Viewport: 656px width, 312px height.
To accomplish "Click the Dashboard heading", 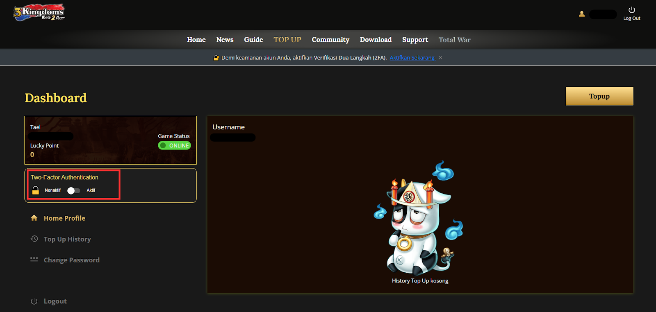I will pos(56,98).
